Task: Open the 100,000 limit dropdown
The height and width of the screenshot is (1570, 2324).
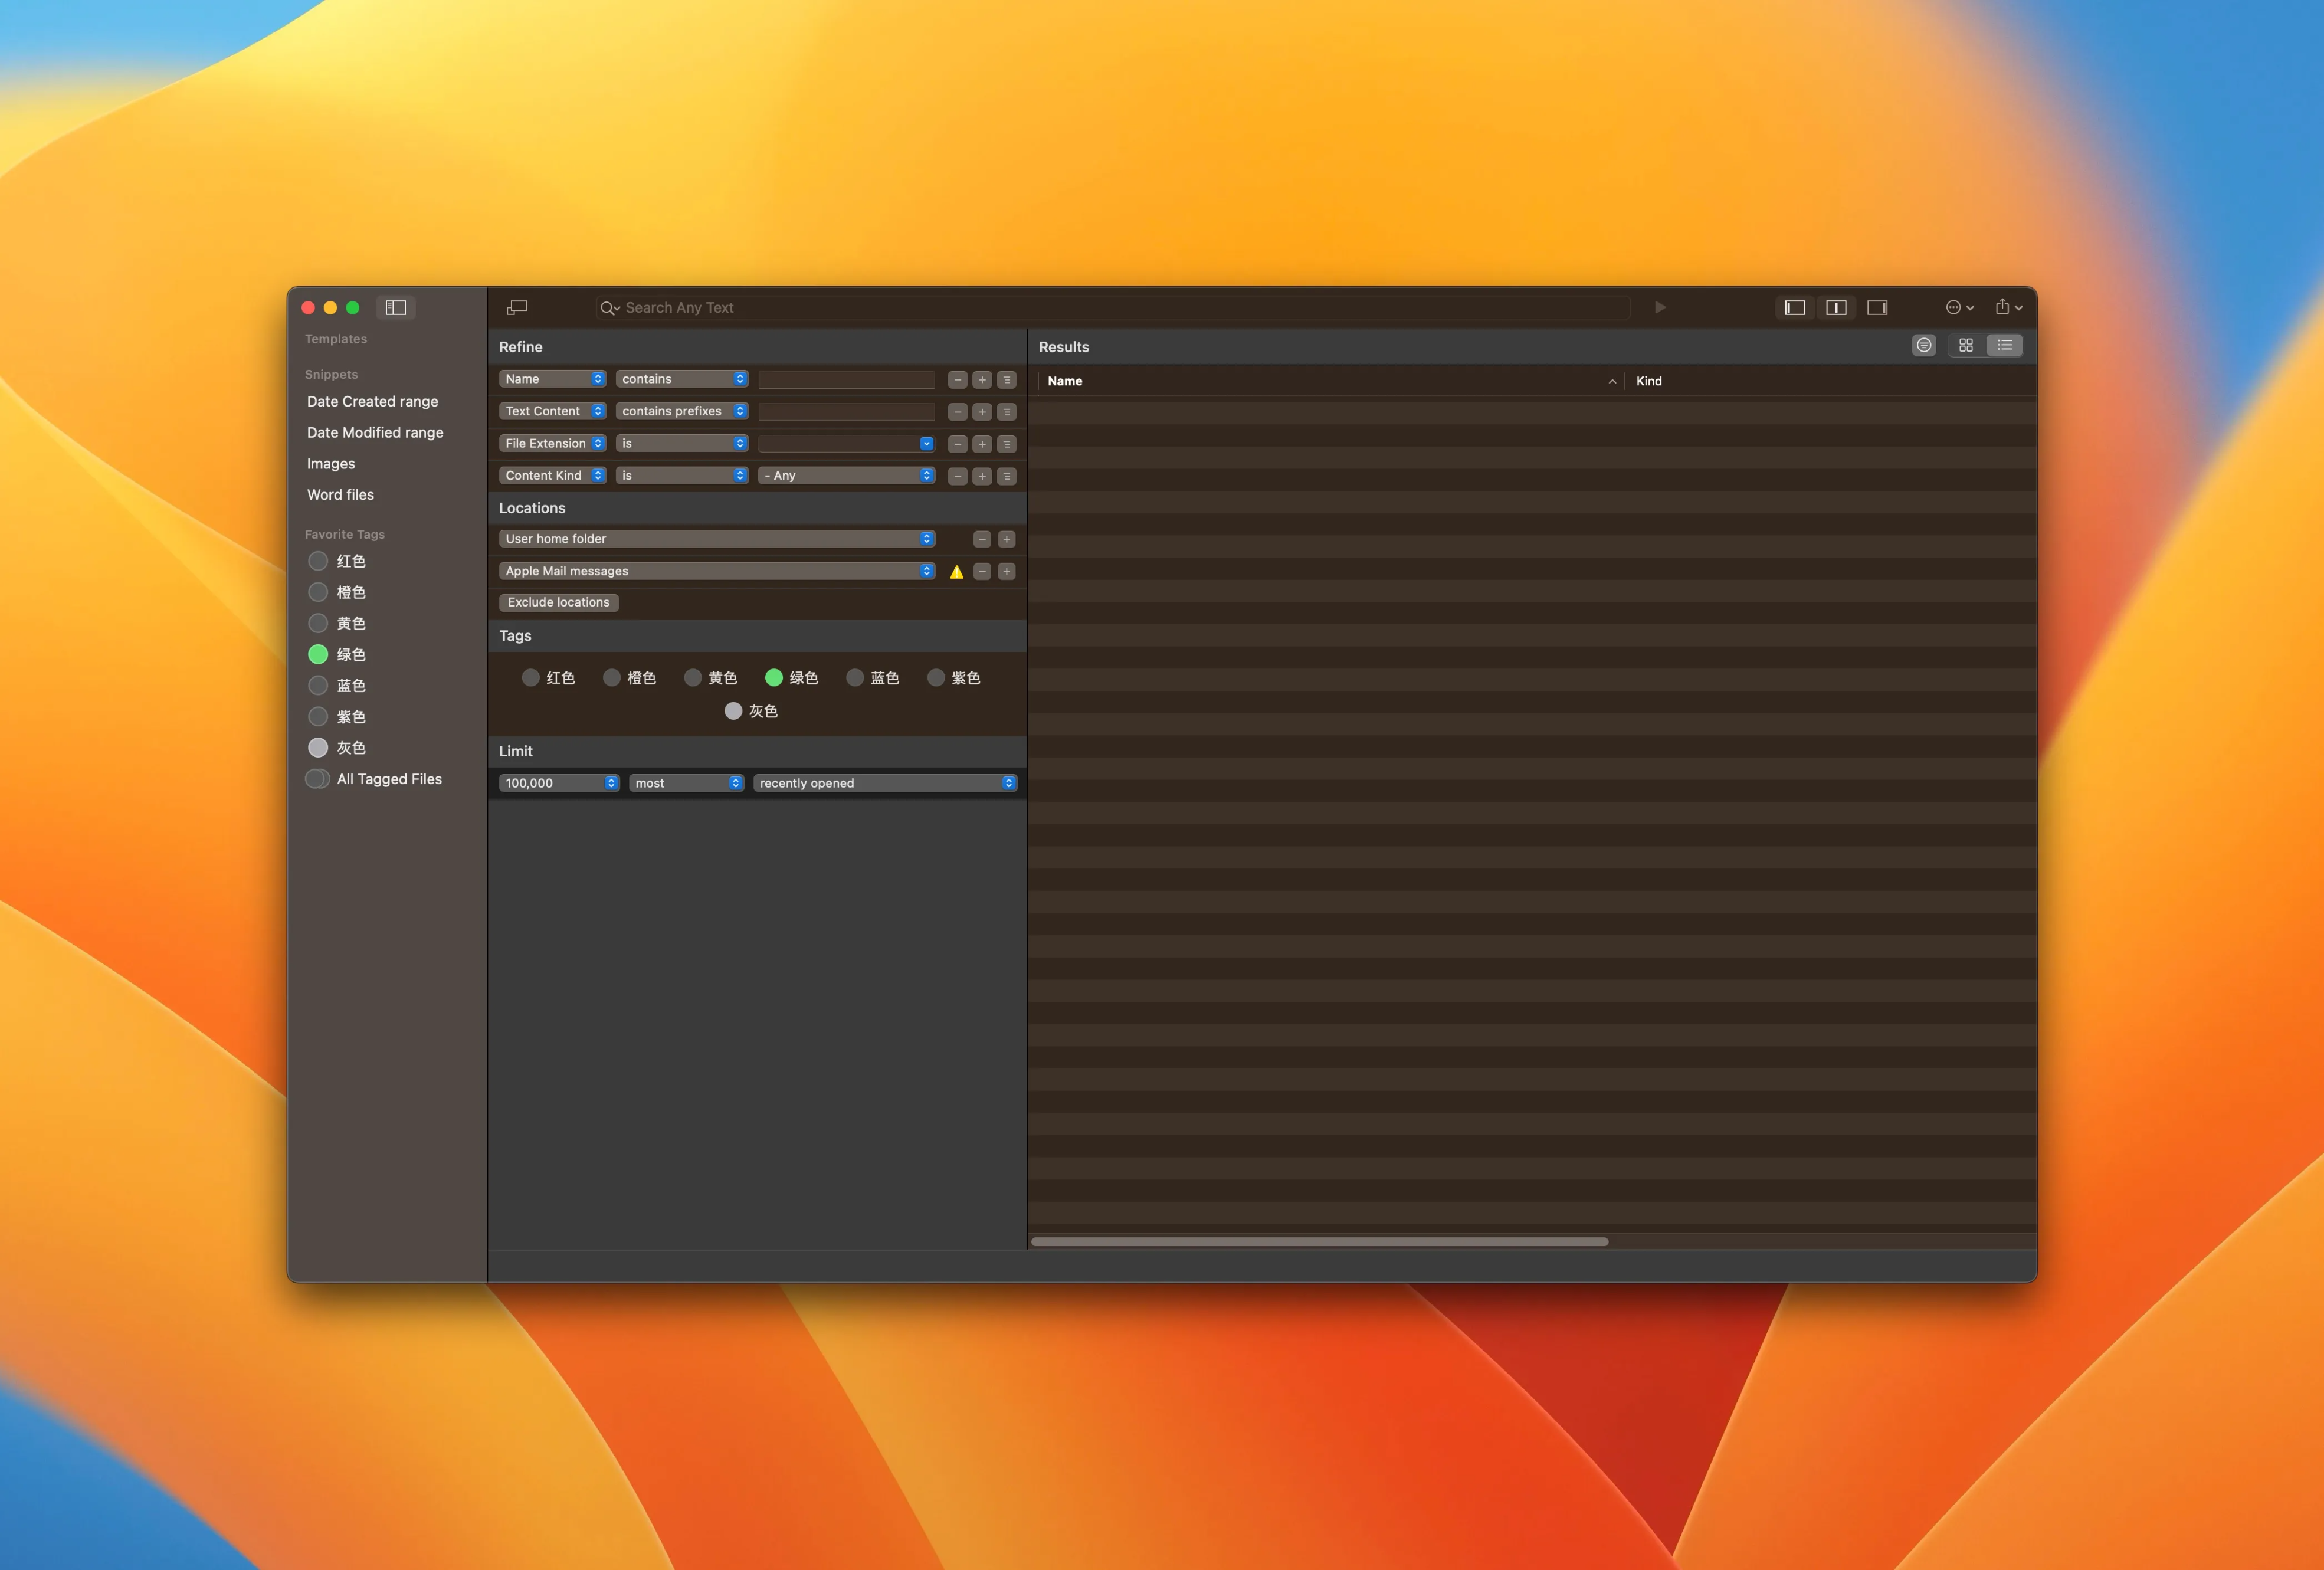Action: [x=558, y=783]
